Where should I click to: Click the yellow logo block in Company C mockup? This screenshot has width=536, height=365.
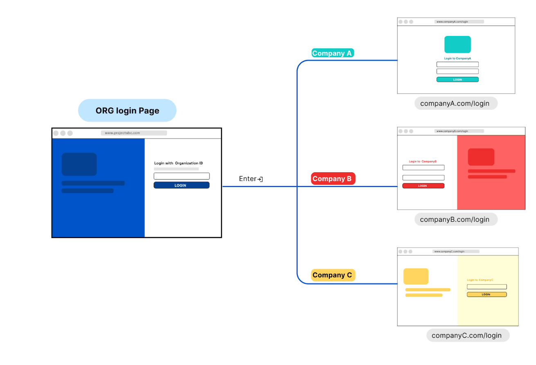point(416,276)
